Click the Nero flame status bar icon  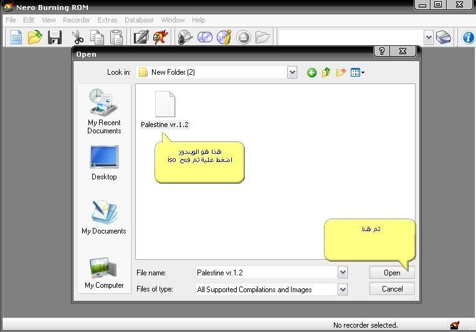click(454, 325)
